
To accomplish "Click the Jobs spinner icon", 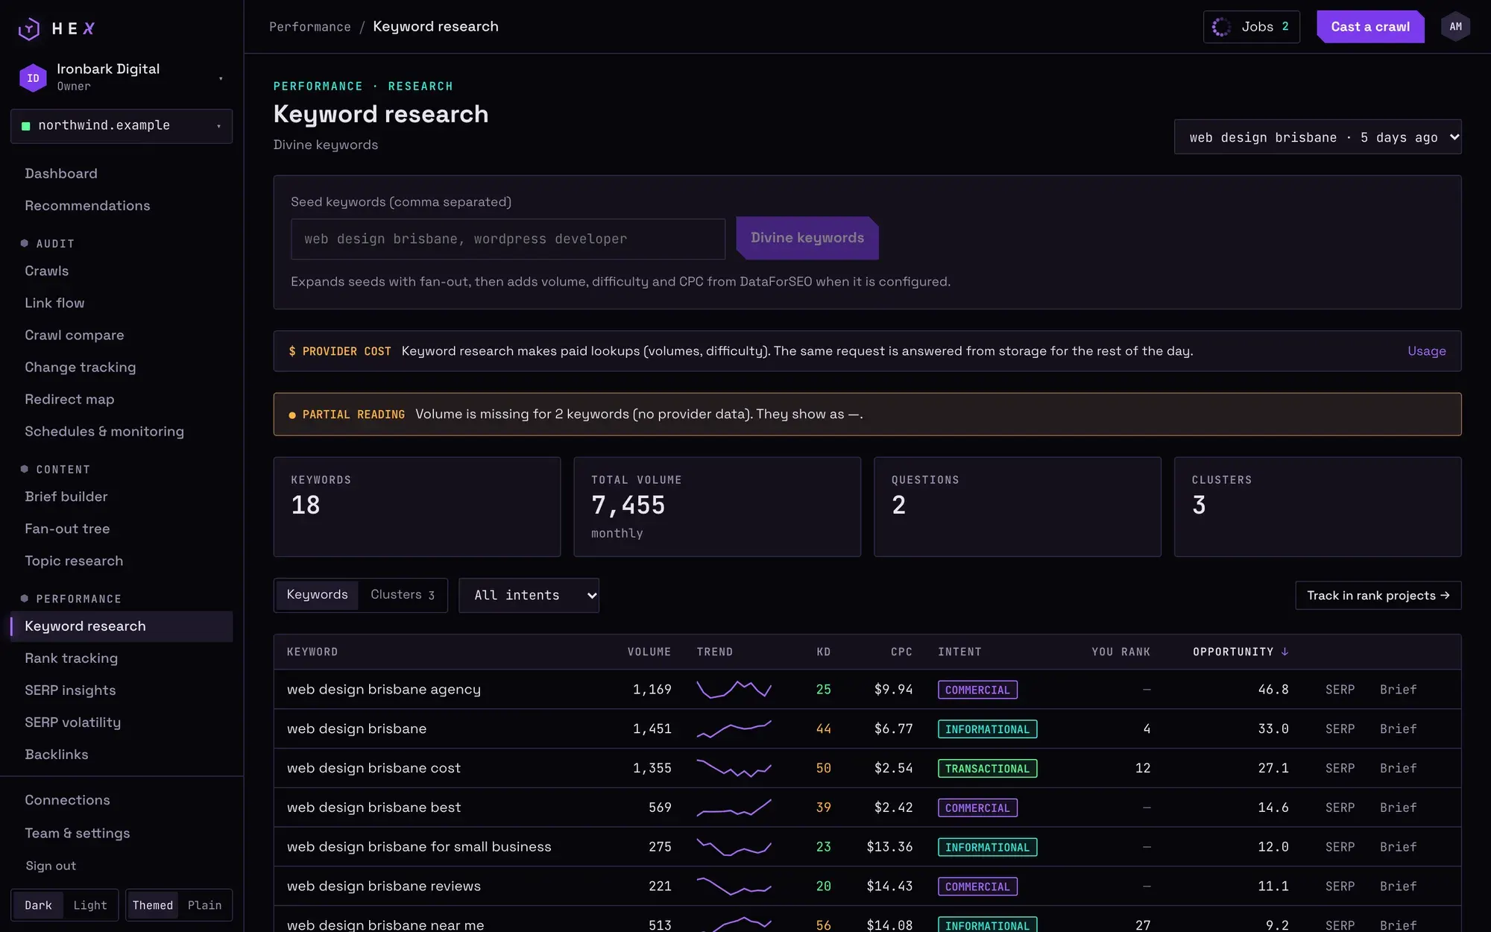I will click(x=1221, y=27).
